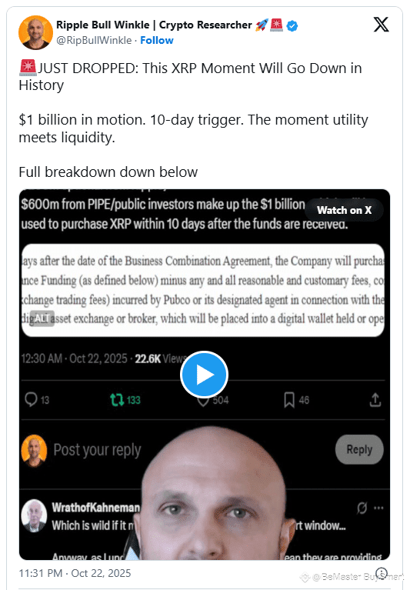Screen dimensions: 410x590
Task: Follow @RipBullWinkle
Action: (156, 40)
